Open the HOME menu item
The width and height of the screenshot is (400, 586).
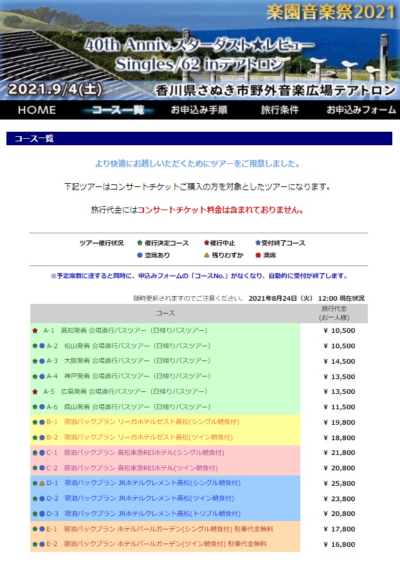pyautogui.click(x=37, y=110)
